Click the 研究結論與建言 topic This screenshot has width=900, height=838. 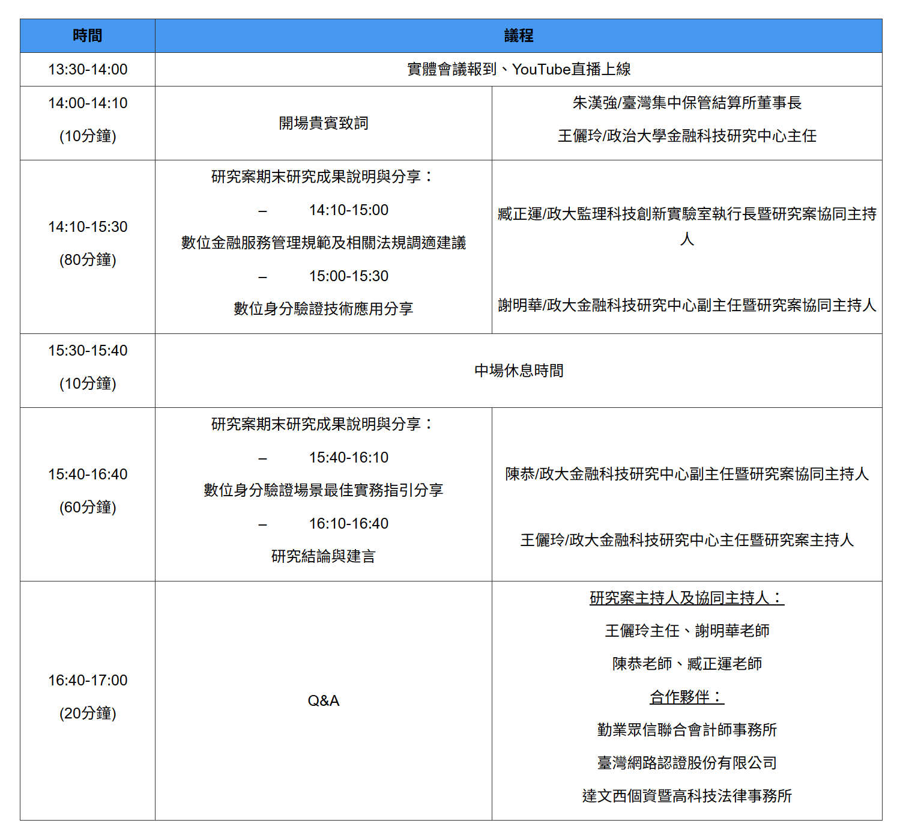(x=323, y=556)
